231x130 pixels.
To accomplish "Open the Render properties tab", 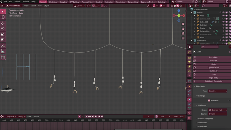I will point(189,58).
